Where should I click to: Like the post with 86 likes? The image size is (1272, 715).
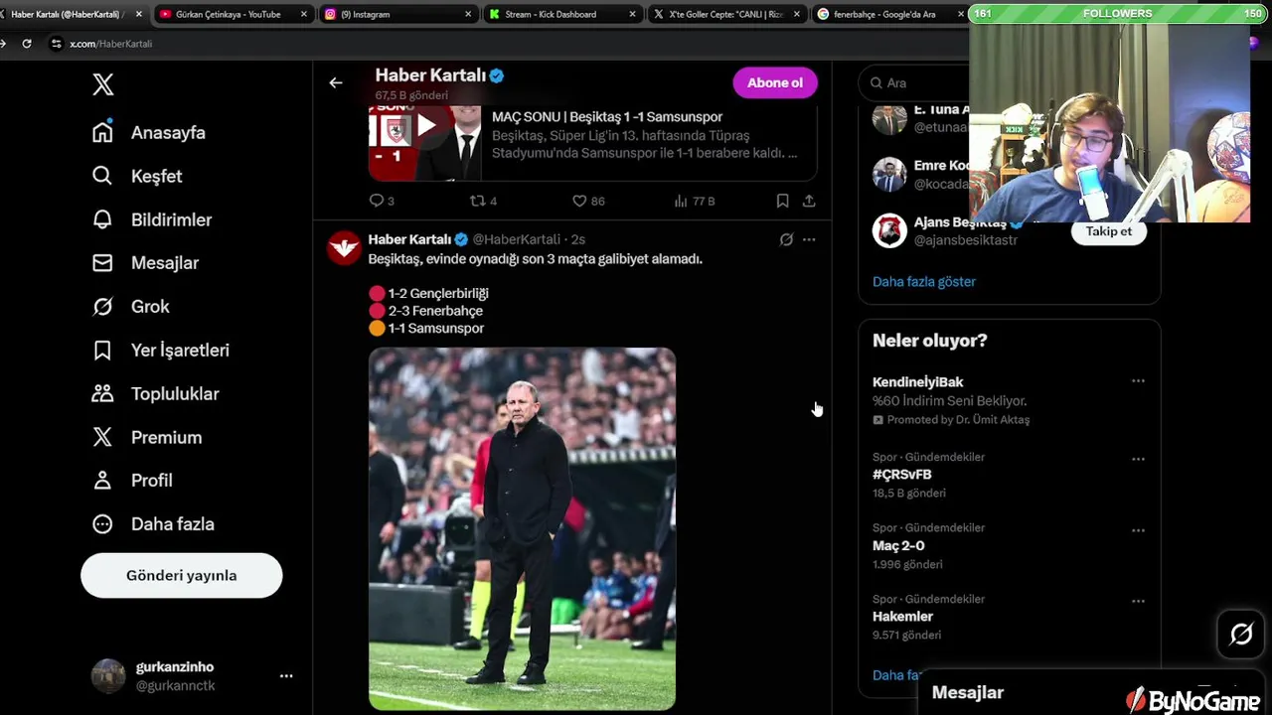(x=588, y=201)
